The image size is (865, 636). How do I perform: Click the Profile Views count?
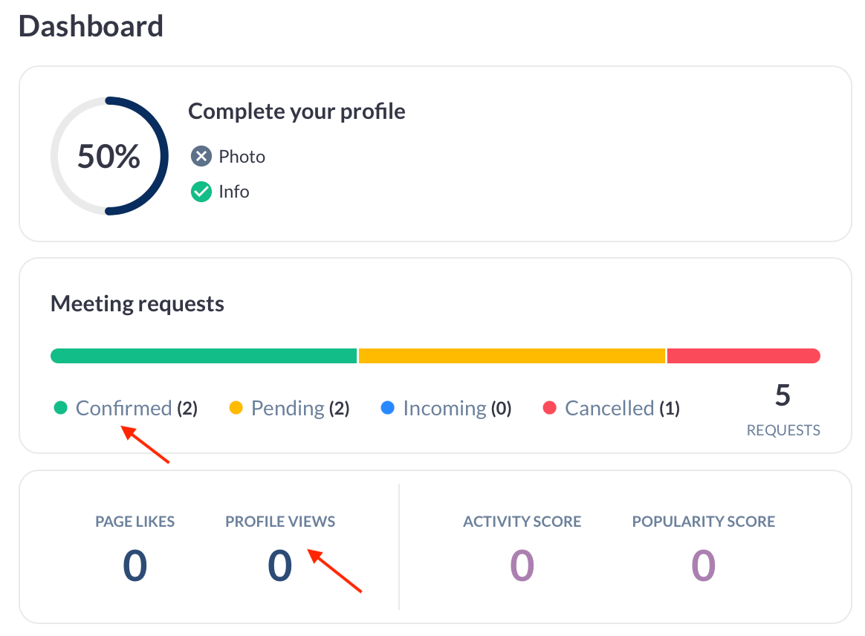(280, 565)
